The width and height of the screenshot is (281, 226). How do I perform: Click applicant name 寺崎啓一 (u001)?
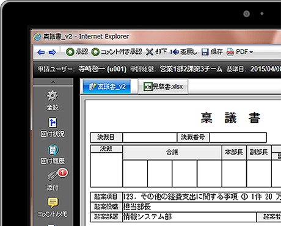pyautogui.click(x=103, y=69)
